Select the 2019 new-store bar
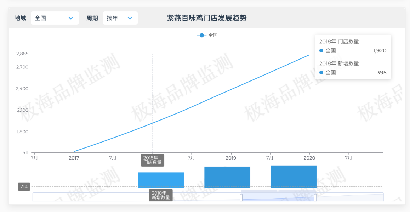 227,177
